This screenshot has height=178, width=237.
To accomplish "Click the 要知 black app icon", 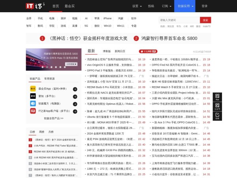I will click(x=33, y=96).
